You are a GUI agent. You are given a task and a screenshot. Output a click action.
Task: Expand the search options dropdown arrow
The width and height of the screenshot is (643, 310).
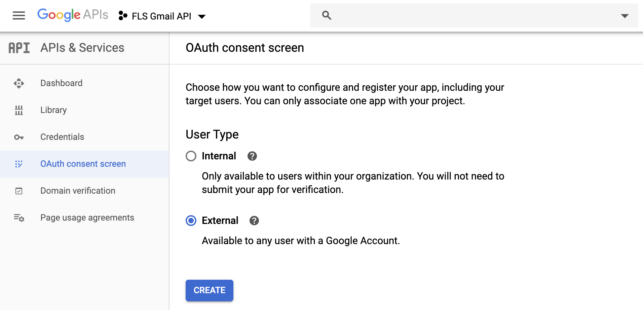pyautogui.click(x=625, y=15)
